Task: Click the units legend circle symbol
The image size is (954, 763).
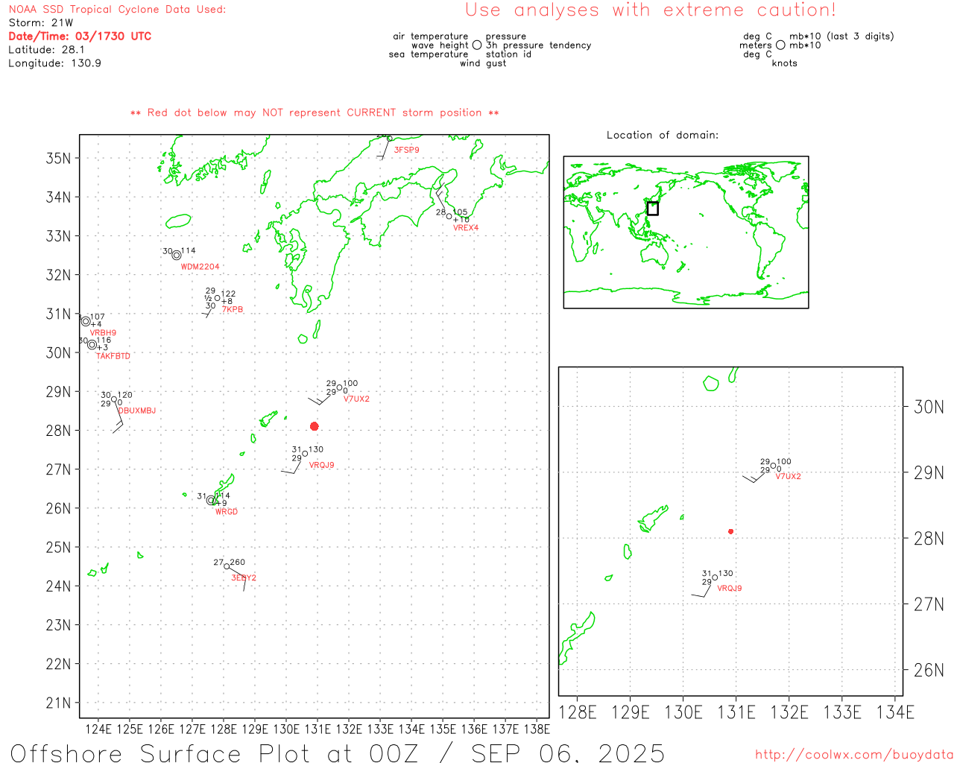Action: pyautogui.click(x=780, y=45)
